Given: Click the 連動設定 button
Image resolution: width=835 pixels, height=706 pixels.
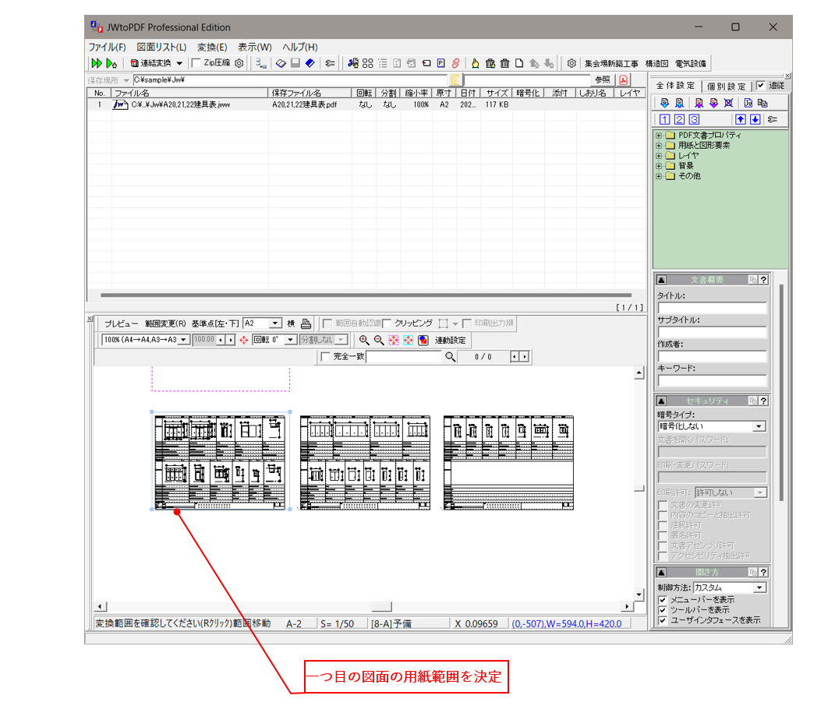Looking at the screenshot, I should pos(450,341).
